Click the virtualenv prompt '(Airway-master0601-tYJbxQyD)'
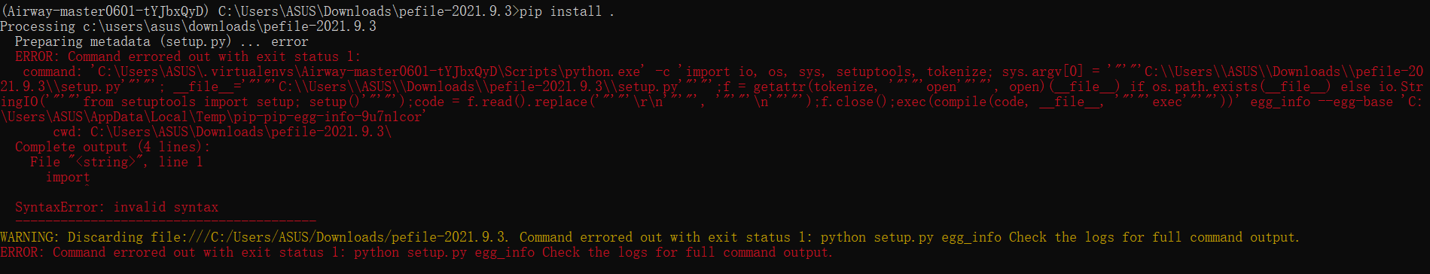 point(105,11)
